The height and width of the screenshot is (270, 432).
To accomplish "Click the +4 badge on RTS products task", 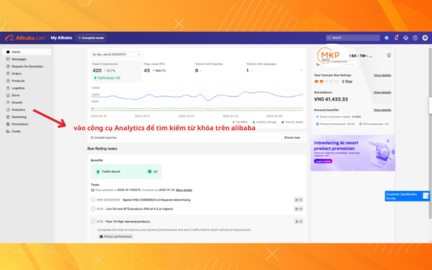I will (299, 209).
